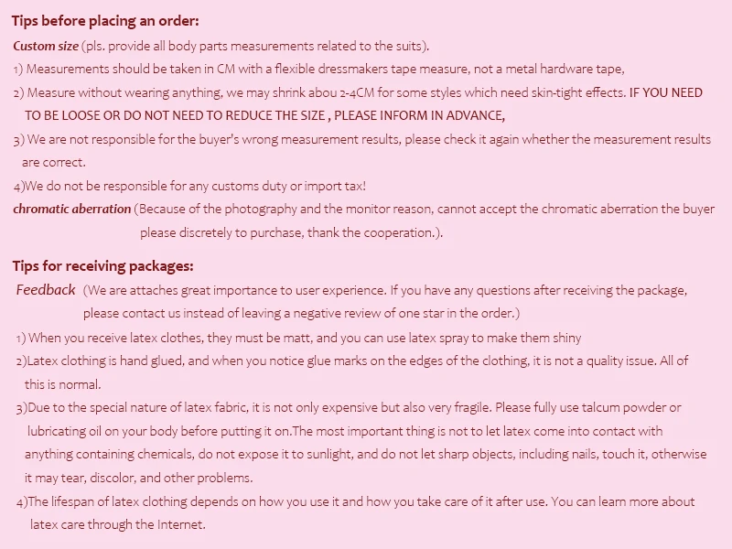732x549 pixels.
Task: Click the italic 'Feedback' label
Action: (46, 290)
